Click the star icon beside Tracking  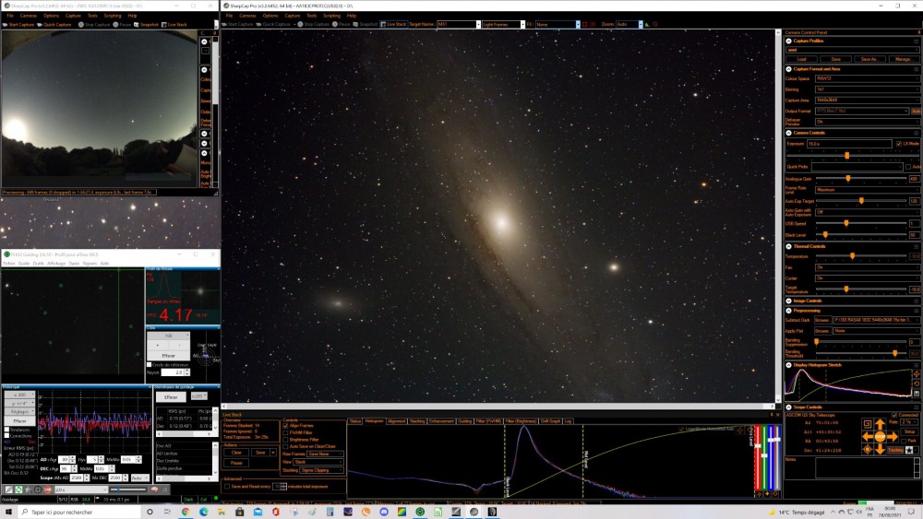909,450
